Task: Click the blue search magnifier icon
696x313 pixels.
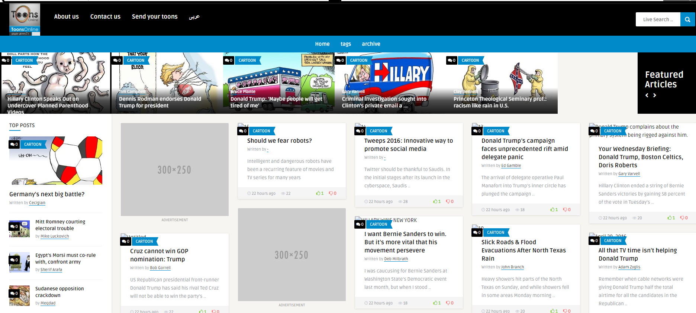Action: (687, 19)
